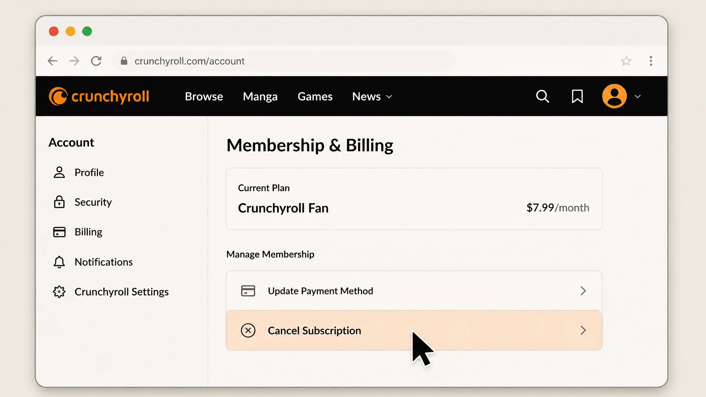The height and width of the screenshot is (397, 706).
Task: Click the orange profile avatar
Action: [x=615, y=96]
